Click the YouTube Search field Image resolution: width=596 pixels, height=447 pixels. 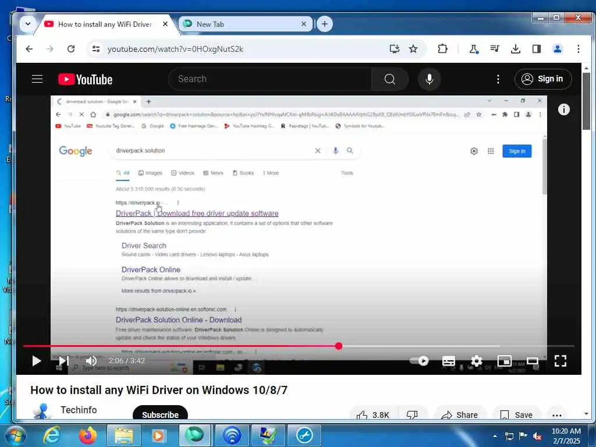tap(270, 79)
